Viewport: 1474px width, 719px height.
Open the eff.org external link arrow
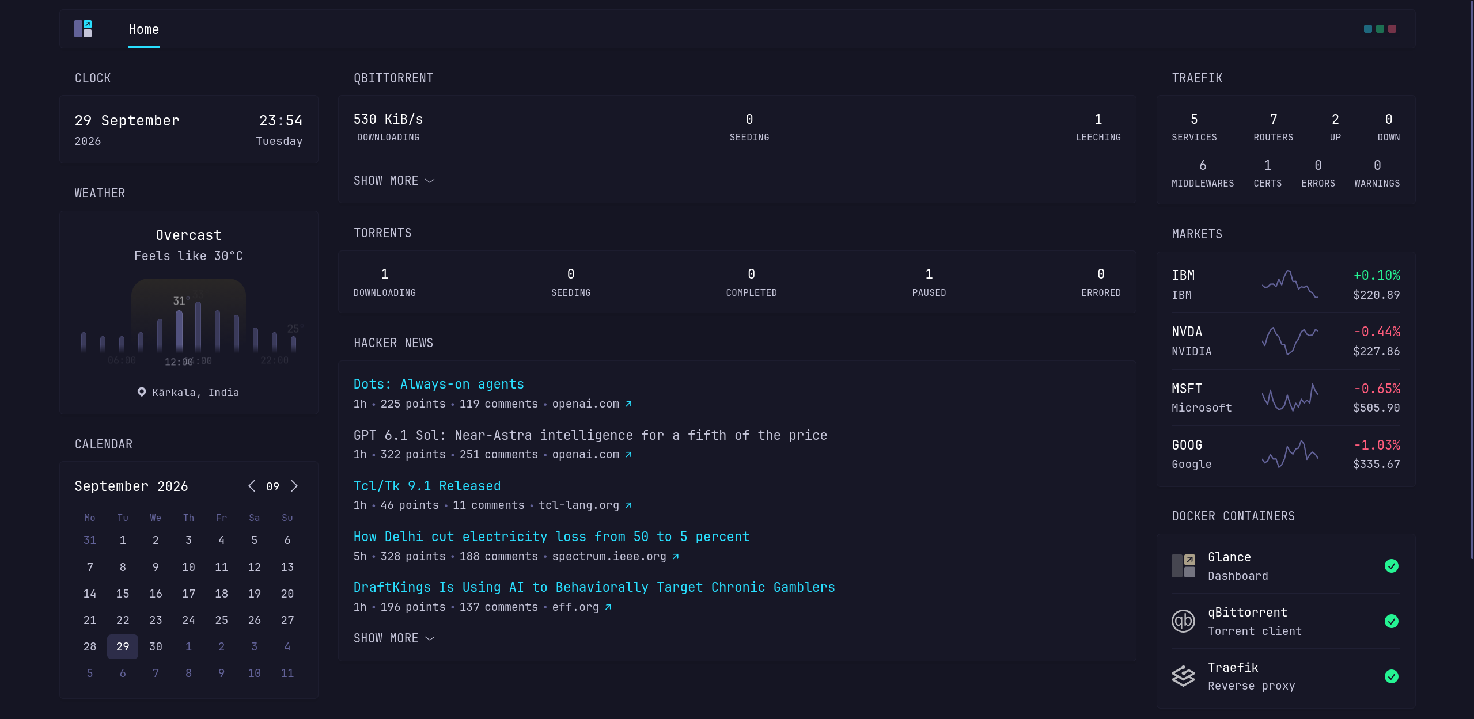tap(608, 607)
